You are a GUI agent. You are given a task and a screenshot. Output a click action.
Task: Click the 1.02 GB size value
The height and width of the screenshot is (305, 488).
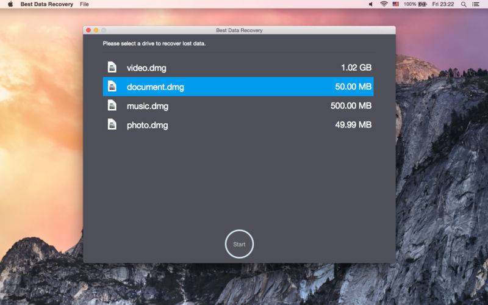(356, 68)
